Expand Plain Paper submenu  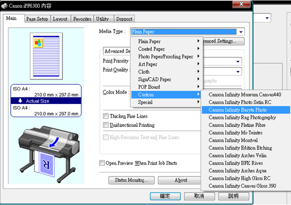(166, 41)
